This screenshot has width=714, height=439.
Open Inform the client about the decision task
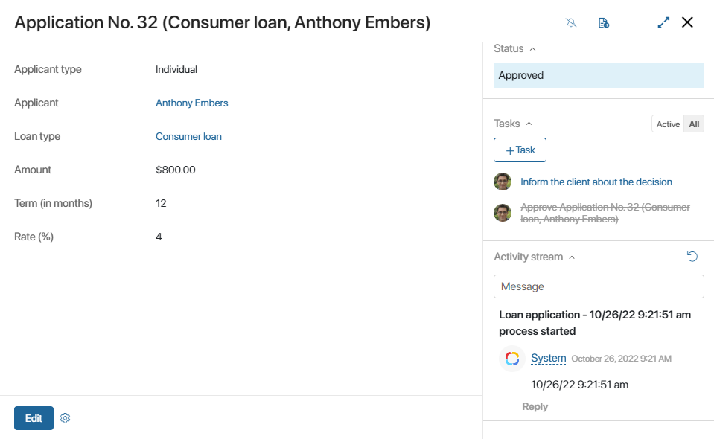[596, 182]
